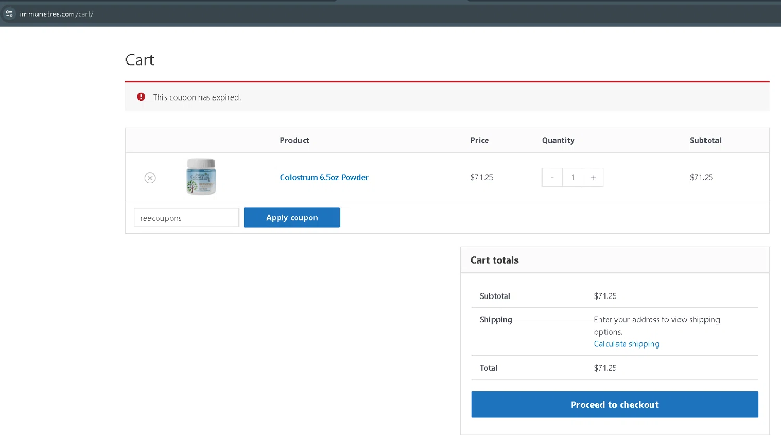Increase quantity with the plus button
This screenshot has height=435, width=781.
point(593,178)
